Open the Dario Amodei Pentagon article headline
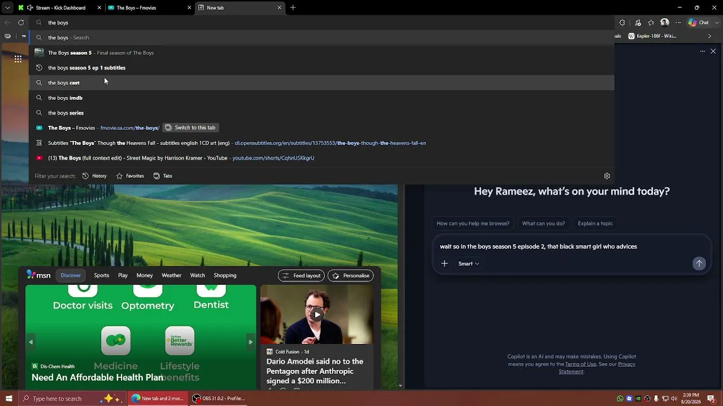 (x=315, y=371)
